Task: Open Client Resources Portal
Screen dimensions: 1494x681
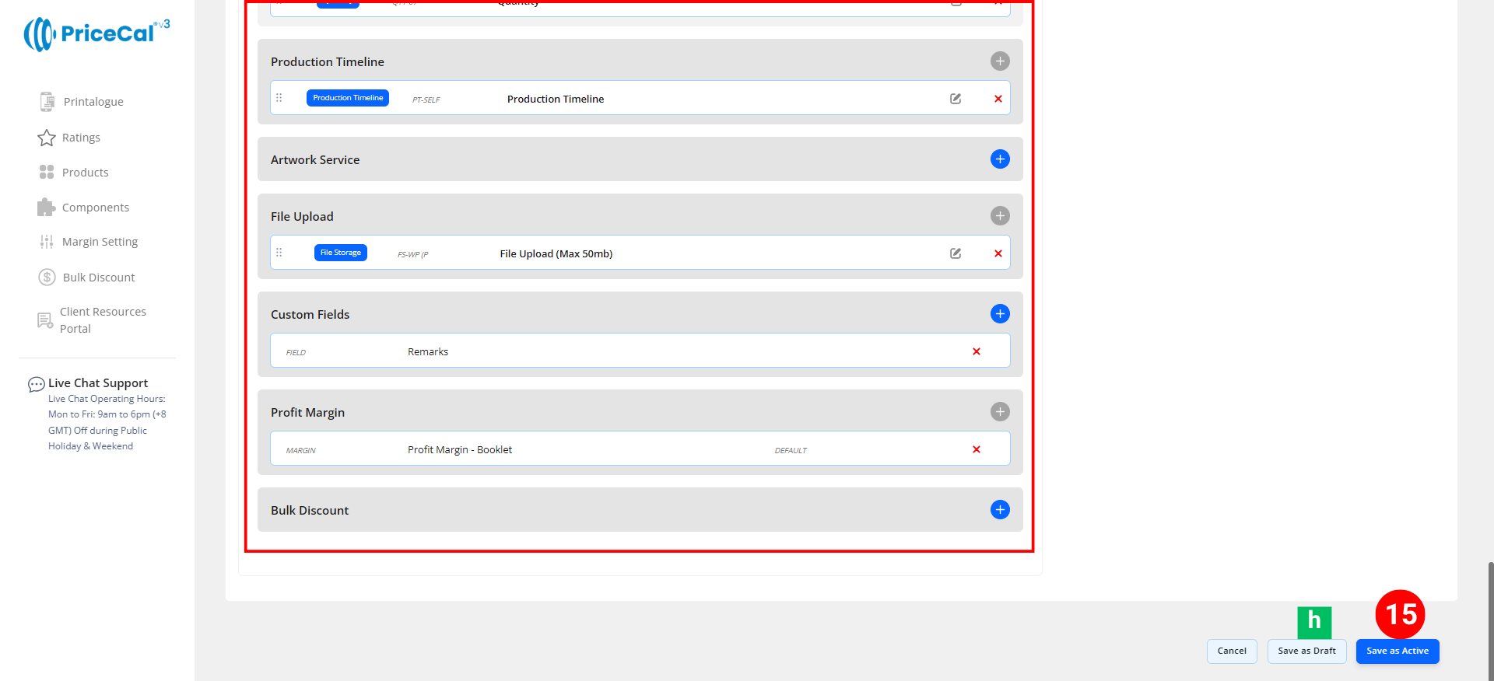Action: click(102, 320)
